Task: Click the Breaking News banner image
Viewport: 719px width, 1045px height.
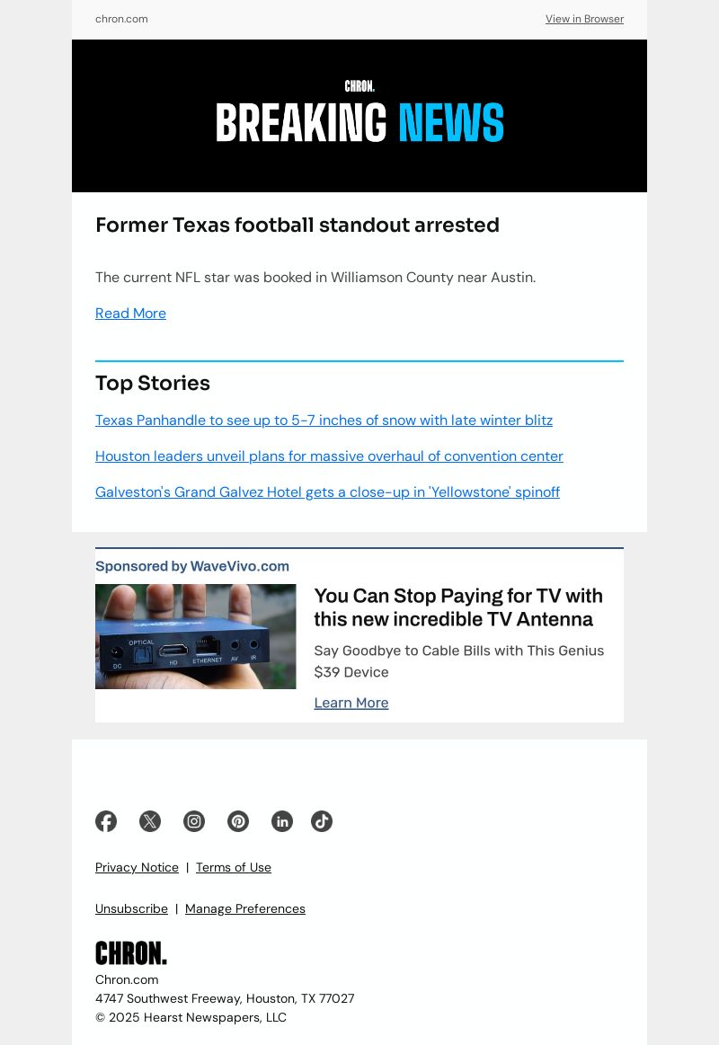Action: [359, 116]
